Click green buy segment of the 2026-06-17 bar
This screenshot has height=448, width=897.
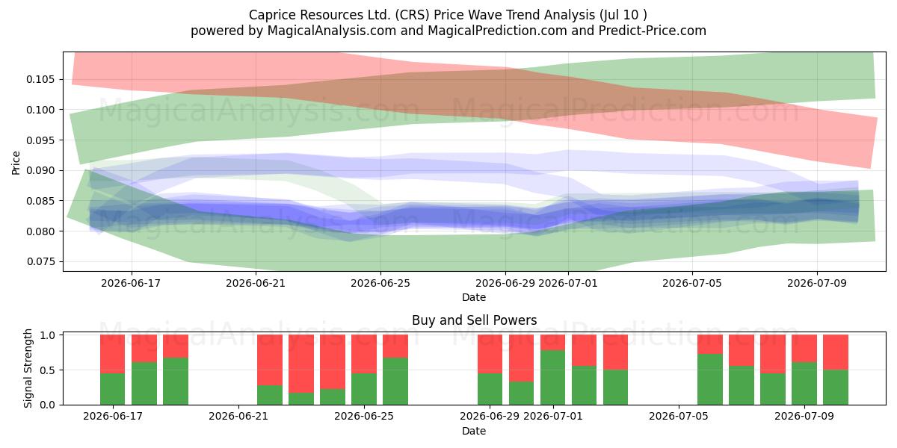point(113,389)
